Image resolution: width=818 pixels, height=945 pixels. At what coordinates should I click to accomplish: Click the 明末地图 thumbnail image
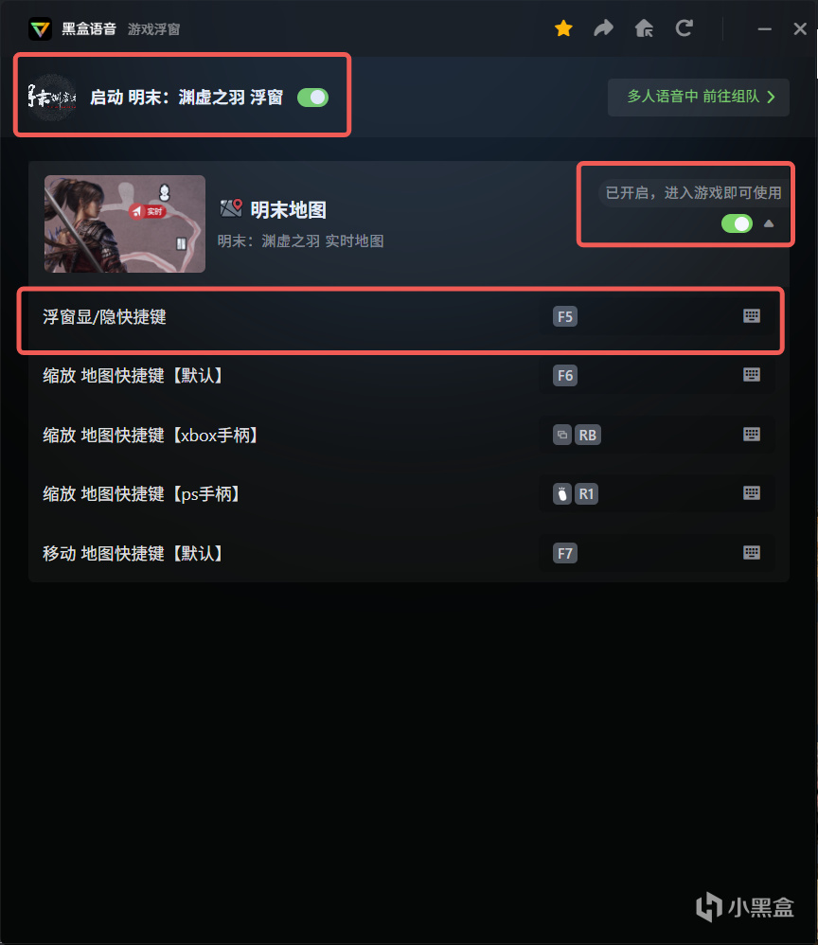[x=125, y=223]
